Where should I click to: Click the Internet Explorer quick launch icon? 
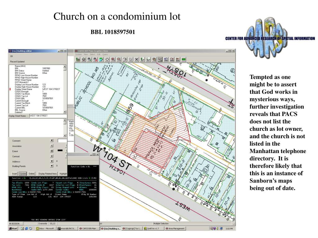pos(27,228)
